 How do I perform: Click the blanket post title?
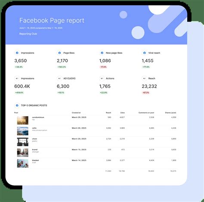coord(35,160)
